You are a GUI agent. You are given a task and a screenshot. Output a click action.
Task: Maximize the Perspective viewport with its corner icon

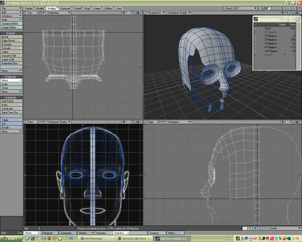click(297, 12)
